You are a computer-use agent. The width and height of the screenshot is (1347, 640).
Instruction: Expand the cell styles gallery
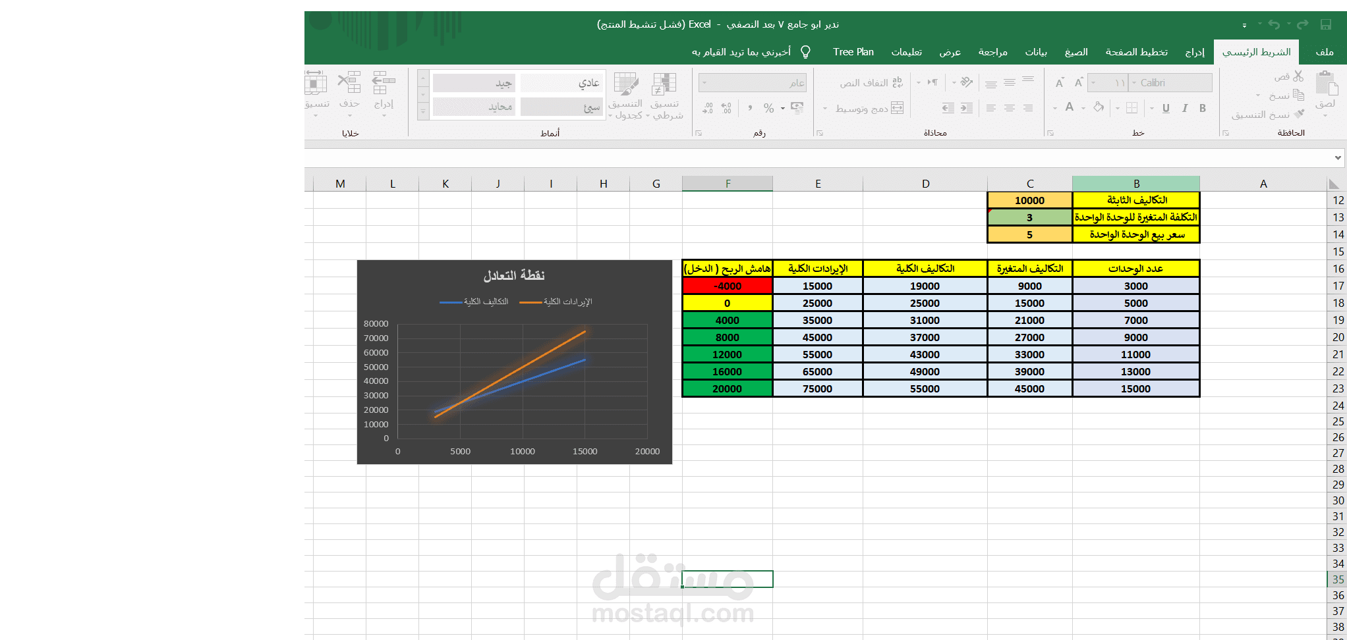(x=423, y=113)
